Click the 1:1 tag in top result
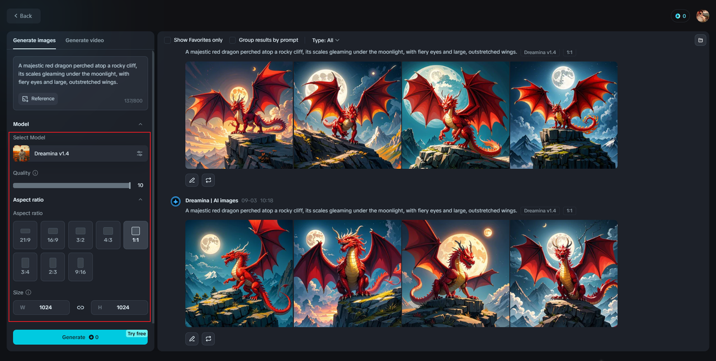 pos(569,53)
